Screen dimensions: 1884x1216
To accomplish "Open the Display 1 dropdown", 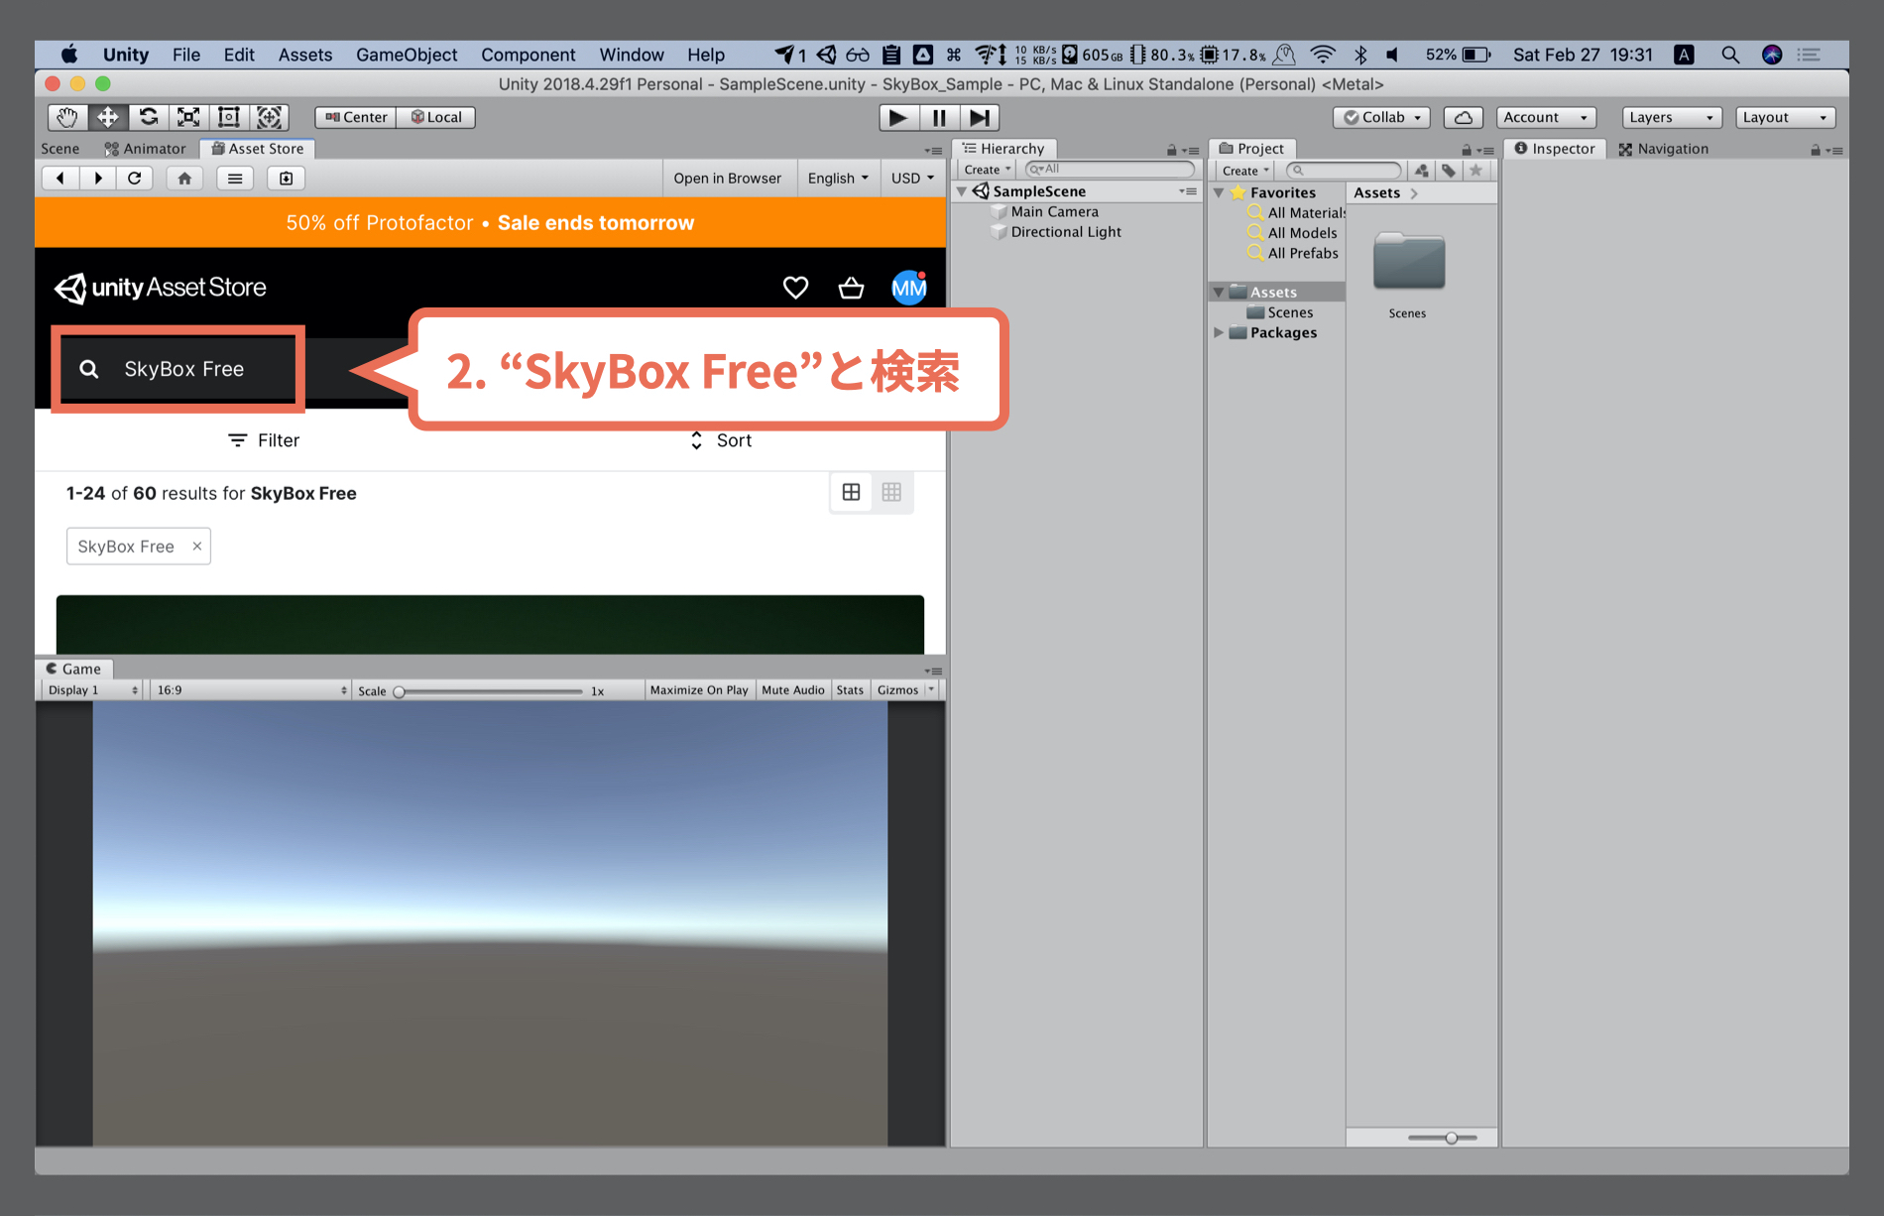I will coord(93,690).
